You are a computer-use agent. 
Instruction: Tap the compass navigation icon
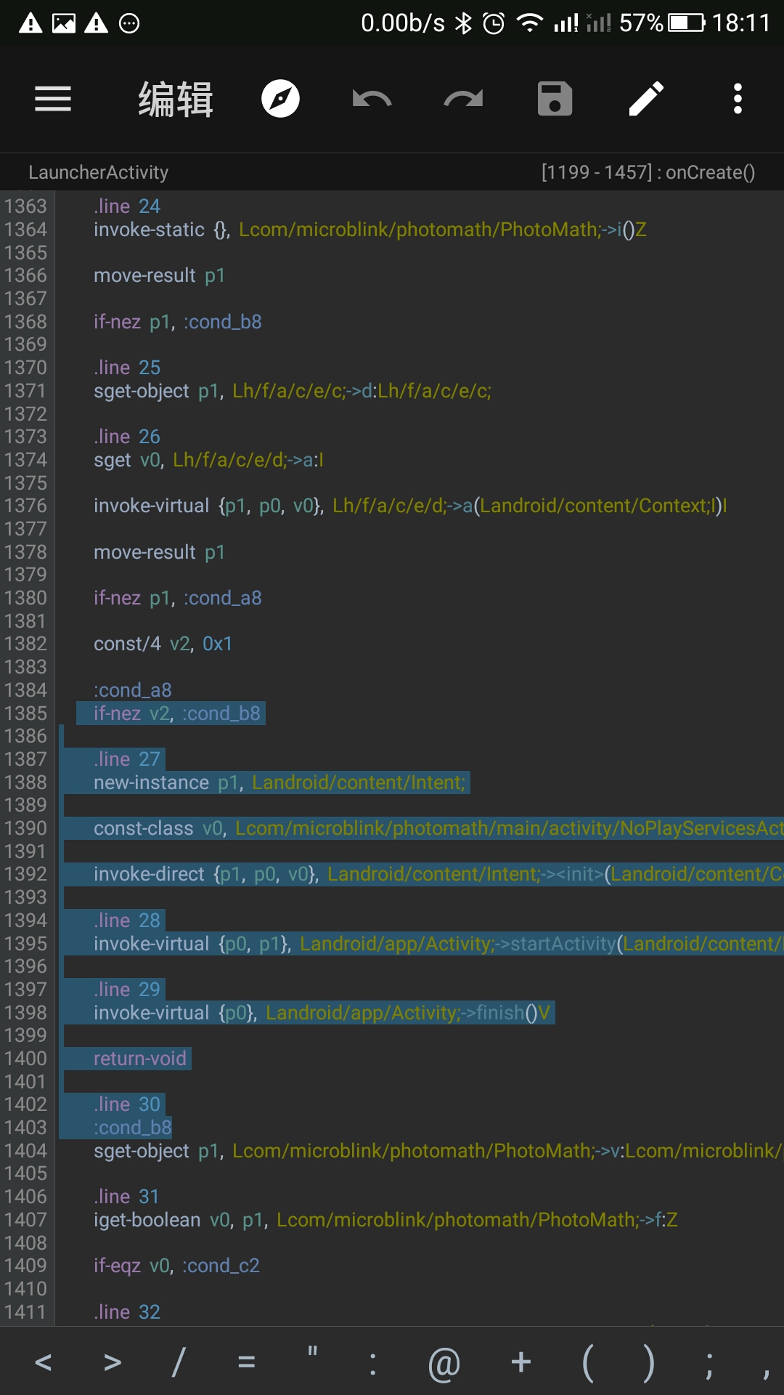(x=281, y=99)
